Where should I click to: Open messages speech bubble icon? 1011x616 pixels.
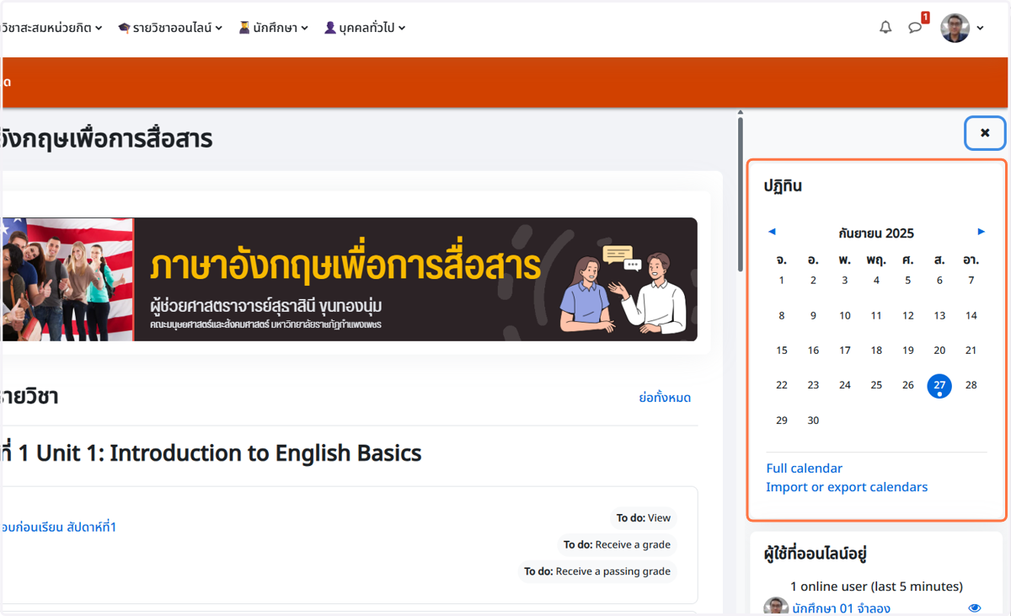pyautogui.click(x=915, y=28)
